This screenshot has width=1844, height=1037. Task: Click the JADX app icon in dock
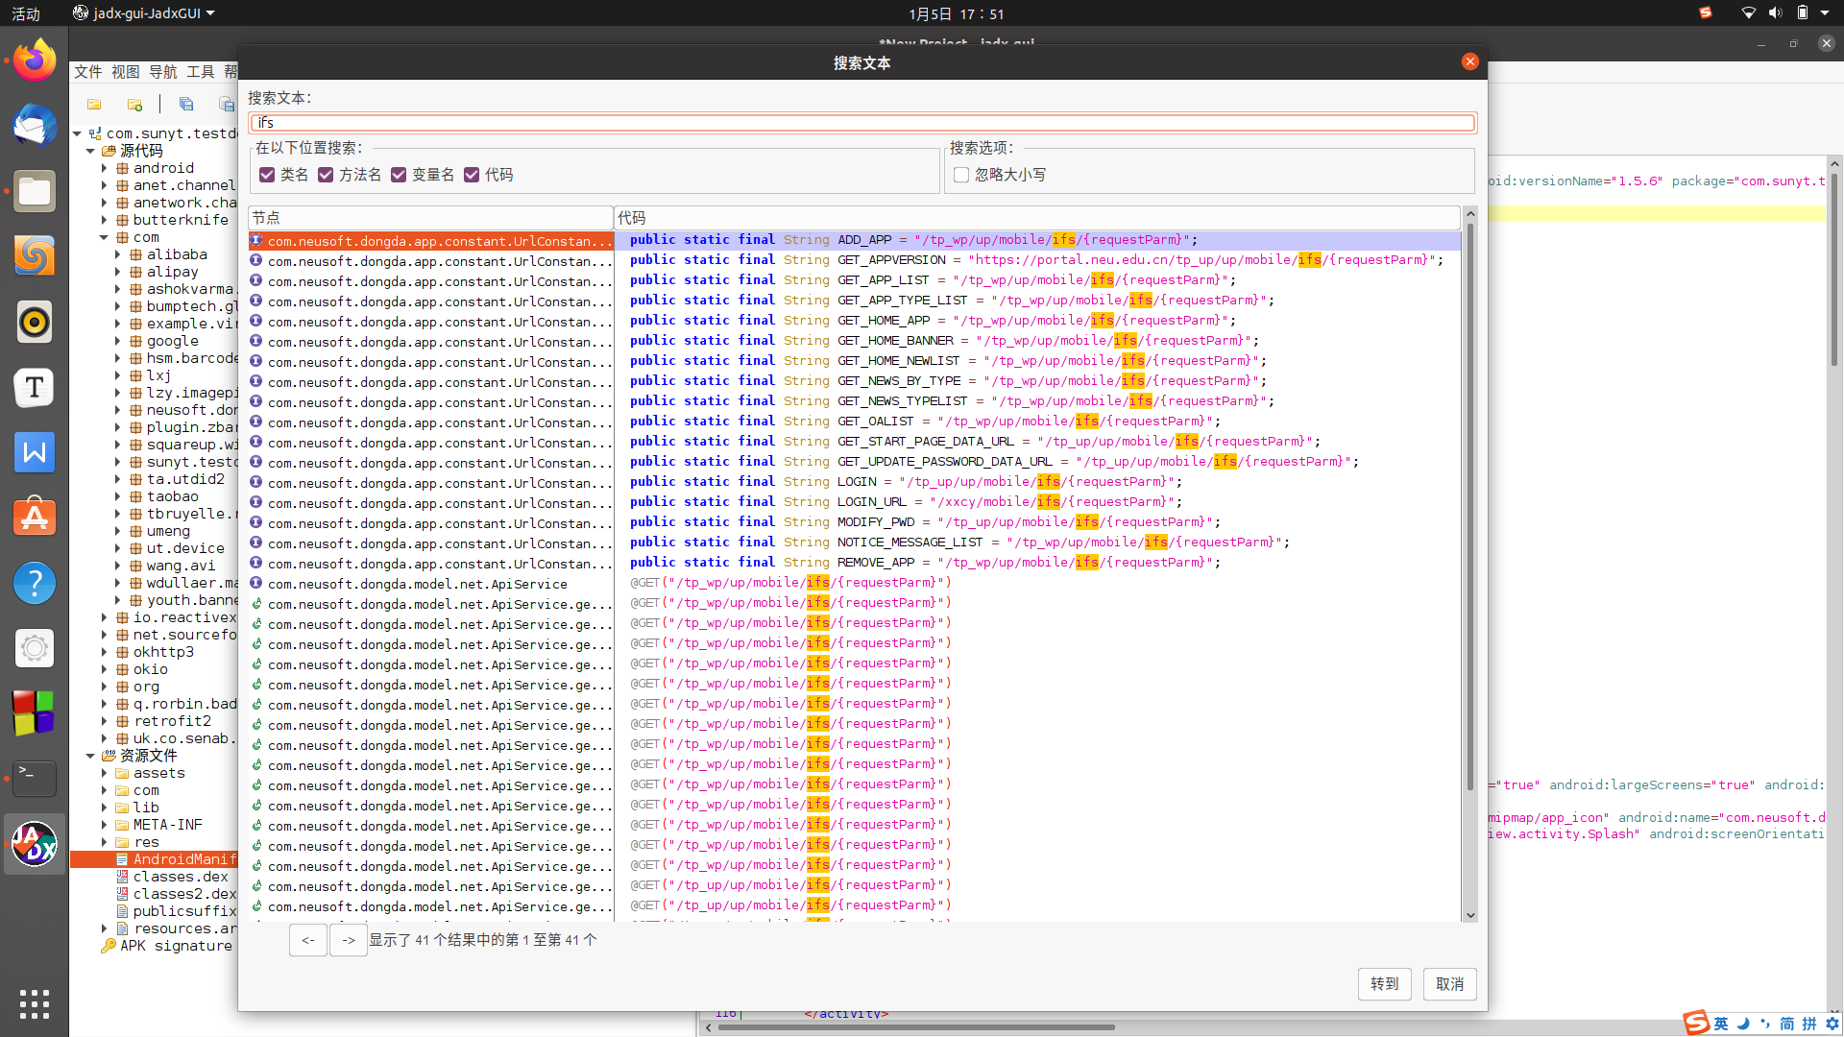click(x=35, y=844)
